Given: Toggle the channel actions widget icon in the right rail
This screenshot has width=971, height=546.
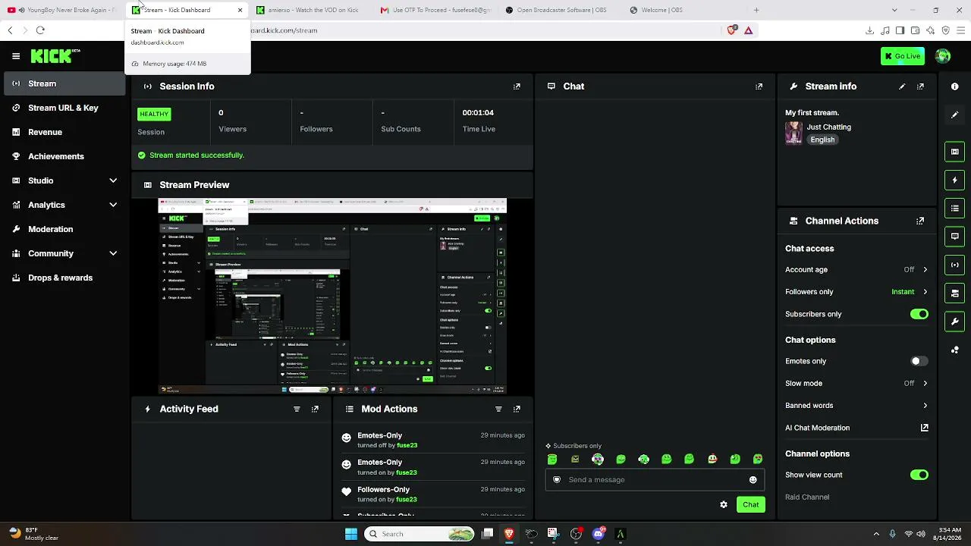Looking at the screenshot, I should [x=955, y=293].
